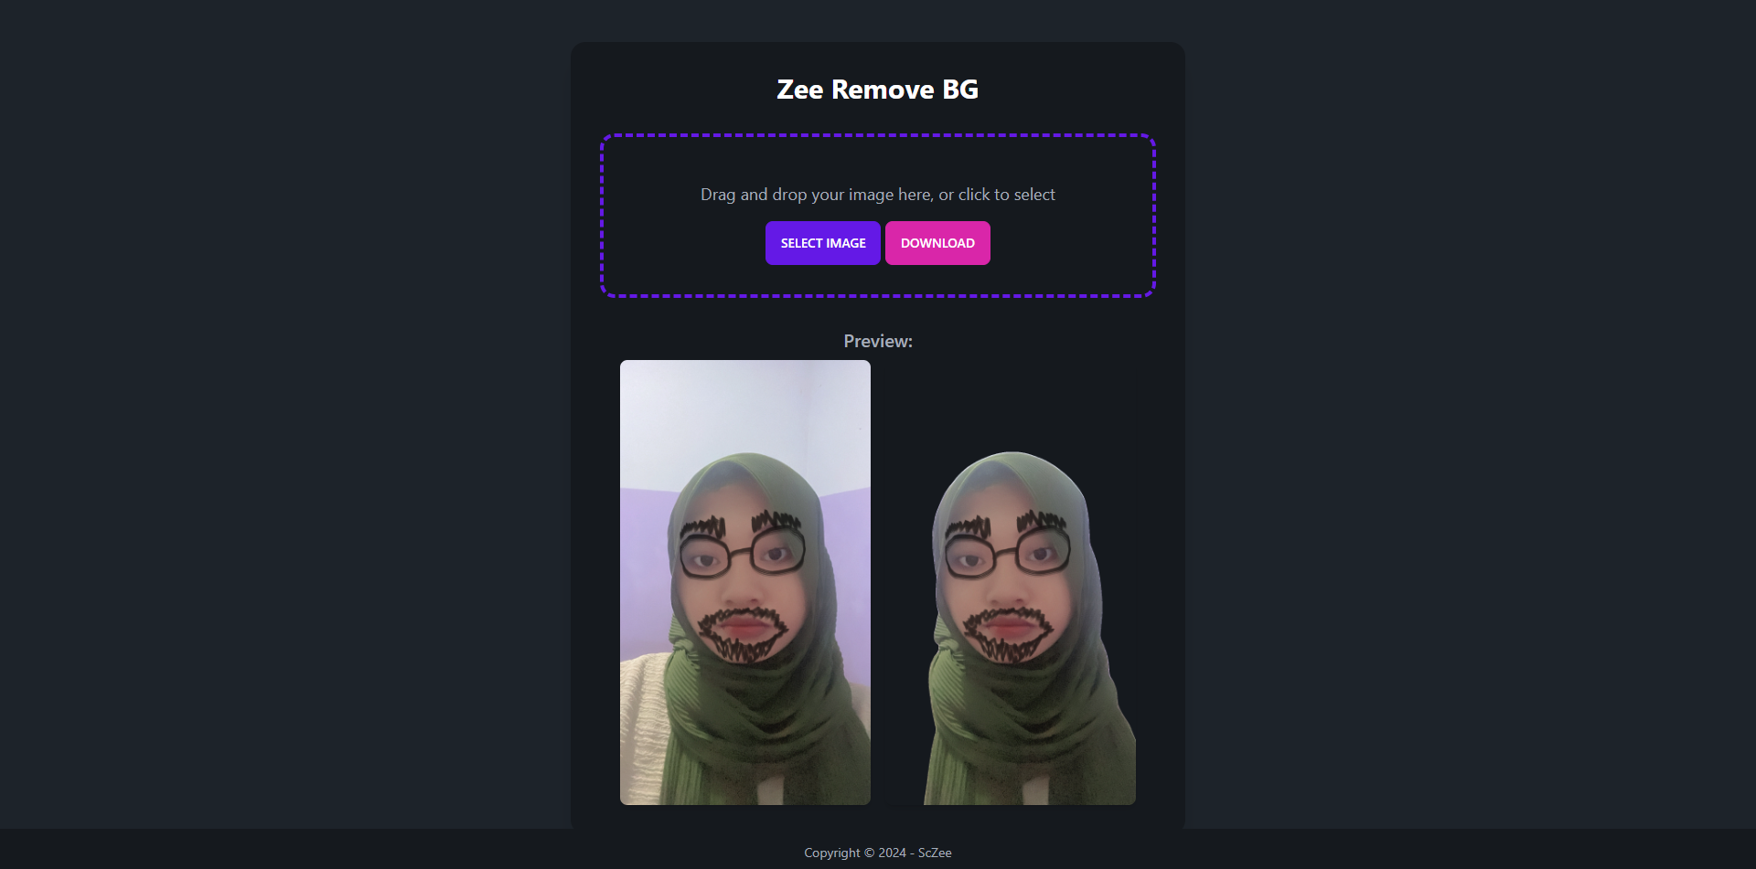Click the Zee Remove BG heading
This screenshot has height=869, width=1756.
[x=878, y=90]
